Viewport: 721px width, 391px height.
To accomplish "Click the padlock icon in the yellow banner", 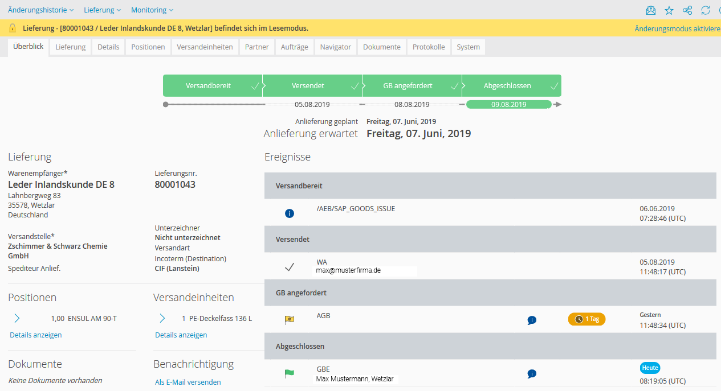I will click(13, 27).
